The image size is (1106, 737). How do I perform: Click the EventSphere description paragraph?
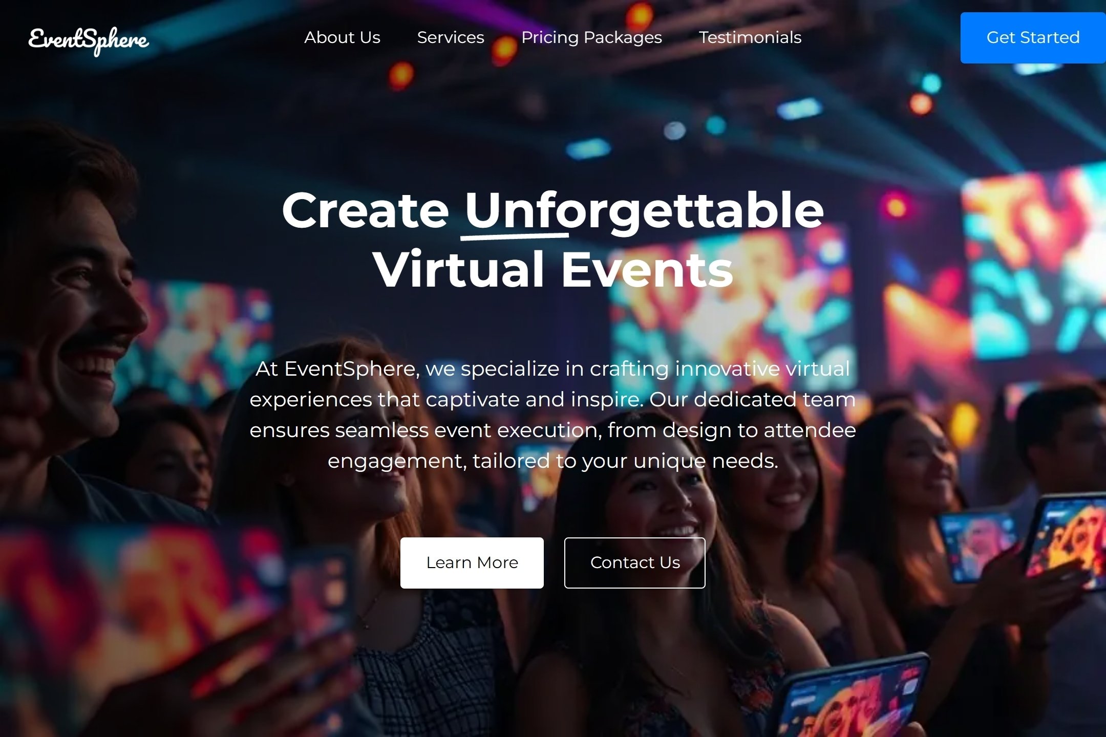coord(553,415)
